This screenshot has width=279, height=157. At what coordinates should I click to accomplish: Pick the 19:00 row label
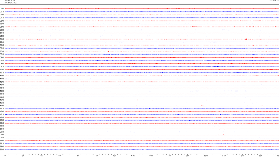point(2,123)
